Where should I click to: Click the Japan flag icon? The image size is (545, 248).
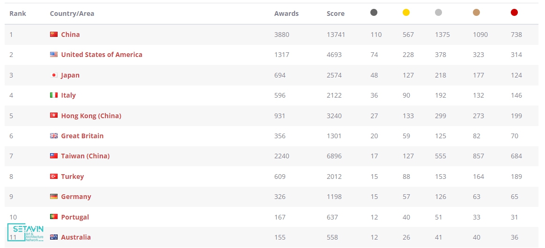coord(54,75)
